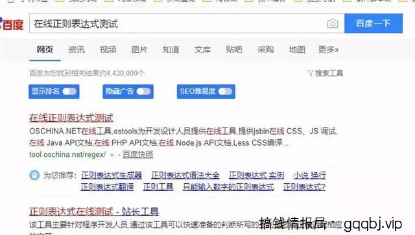This screenshot has width=415, height=235.
Task: Click the 百度一下 search button
Action: [373, 23]
